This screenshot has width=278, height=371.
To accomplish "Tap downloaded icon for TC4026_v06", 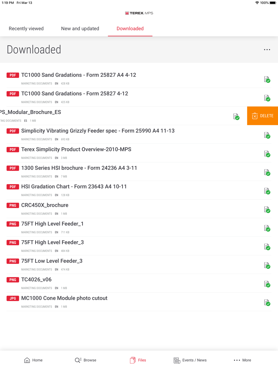I will 267,285.
